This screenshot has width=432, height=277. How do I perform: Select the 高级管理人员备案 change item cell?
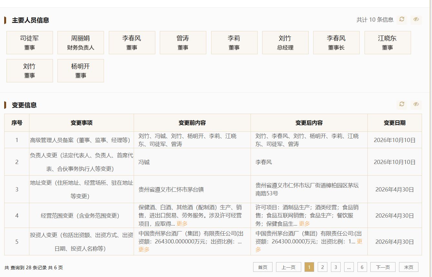click(82, 140)
